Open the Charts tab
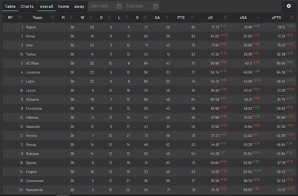This screenshot has height=196, width=298. coord(27,7)
